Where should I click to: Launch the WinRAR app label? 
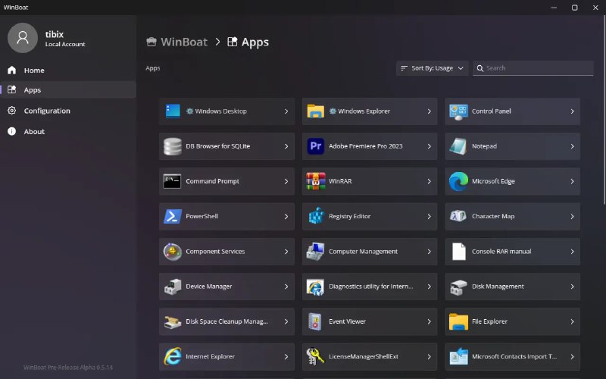pos(340,181)
